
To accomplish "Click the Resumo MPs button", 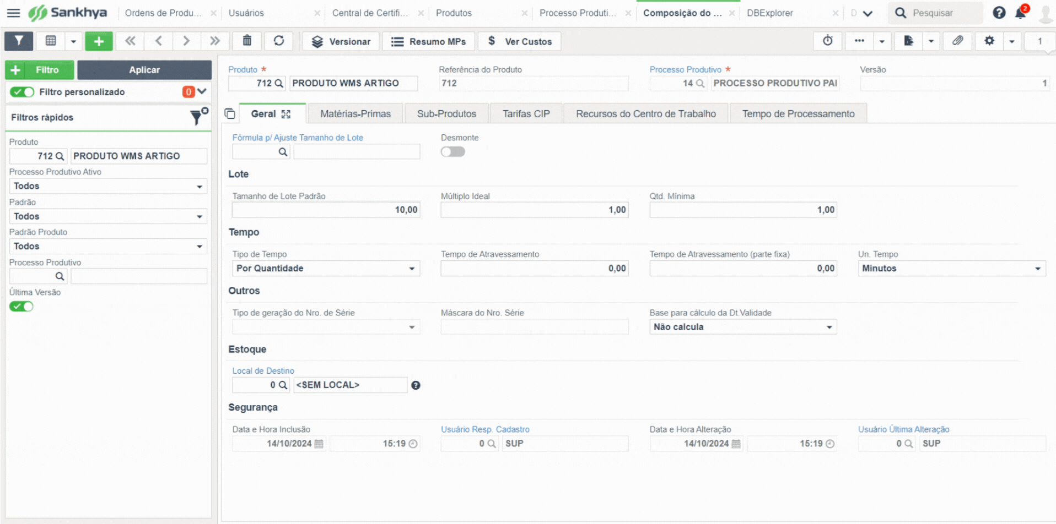I will pyautogui.click(x=428, y=41).
